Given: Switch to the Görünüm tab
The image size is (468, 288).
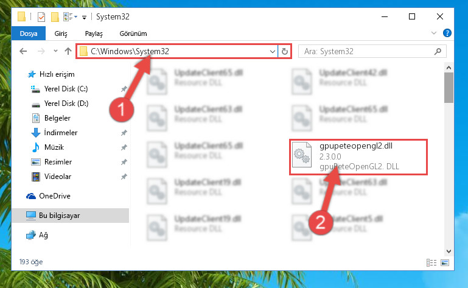Looking at the screenshot, I should (x=133, y=33).
